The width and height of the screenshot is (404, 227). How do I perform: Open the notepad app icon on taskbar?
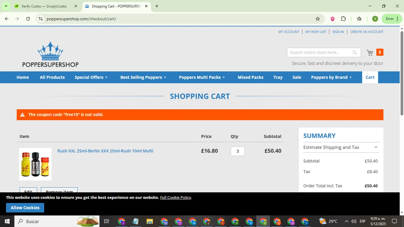click(x=135, y=221)
